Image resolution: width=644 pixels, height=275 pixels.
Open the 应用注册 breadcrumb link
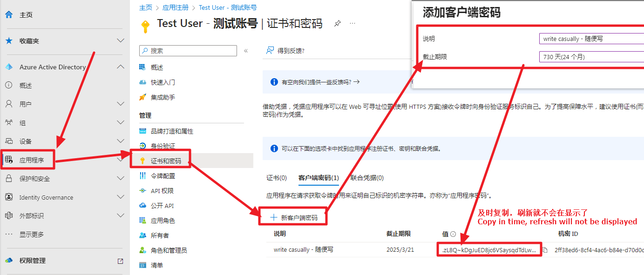(x=176, y=7)
